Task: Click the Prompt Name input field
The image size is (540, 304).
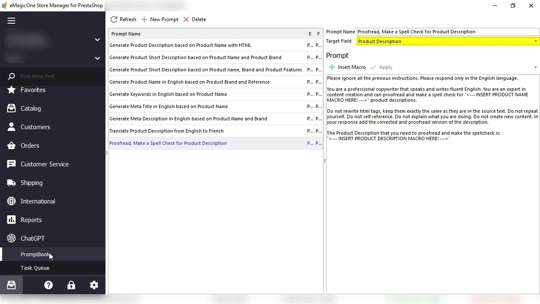Action: click(448, 32)
